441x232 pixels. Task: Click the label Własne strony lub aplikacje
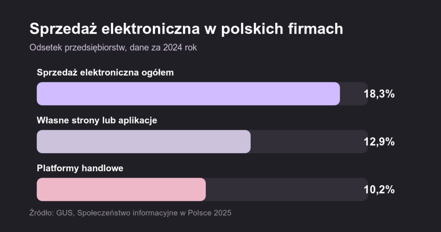tap(97, 120)
